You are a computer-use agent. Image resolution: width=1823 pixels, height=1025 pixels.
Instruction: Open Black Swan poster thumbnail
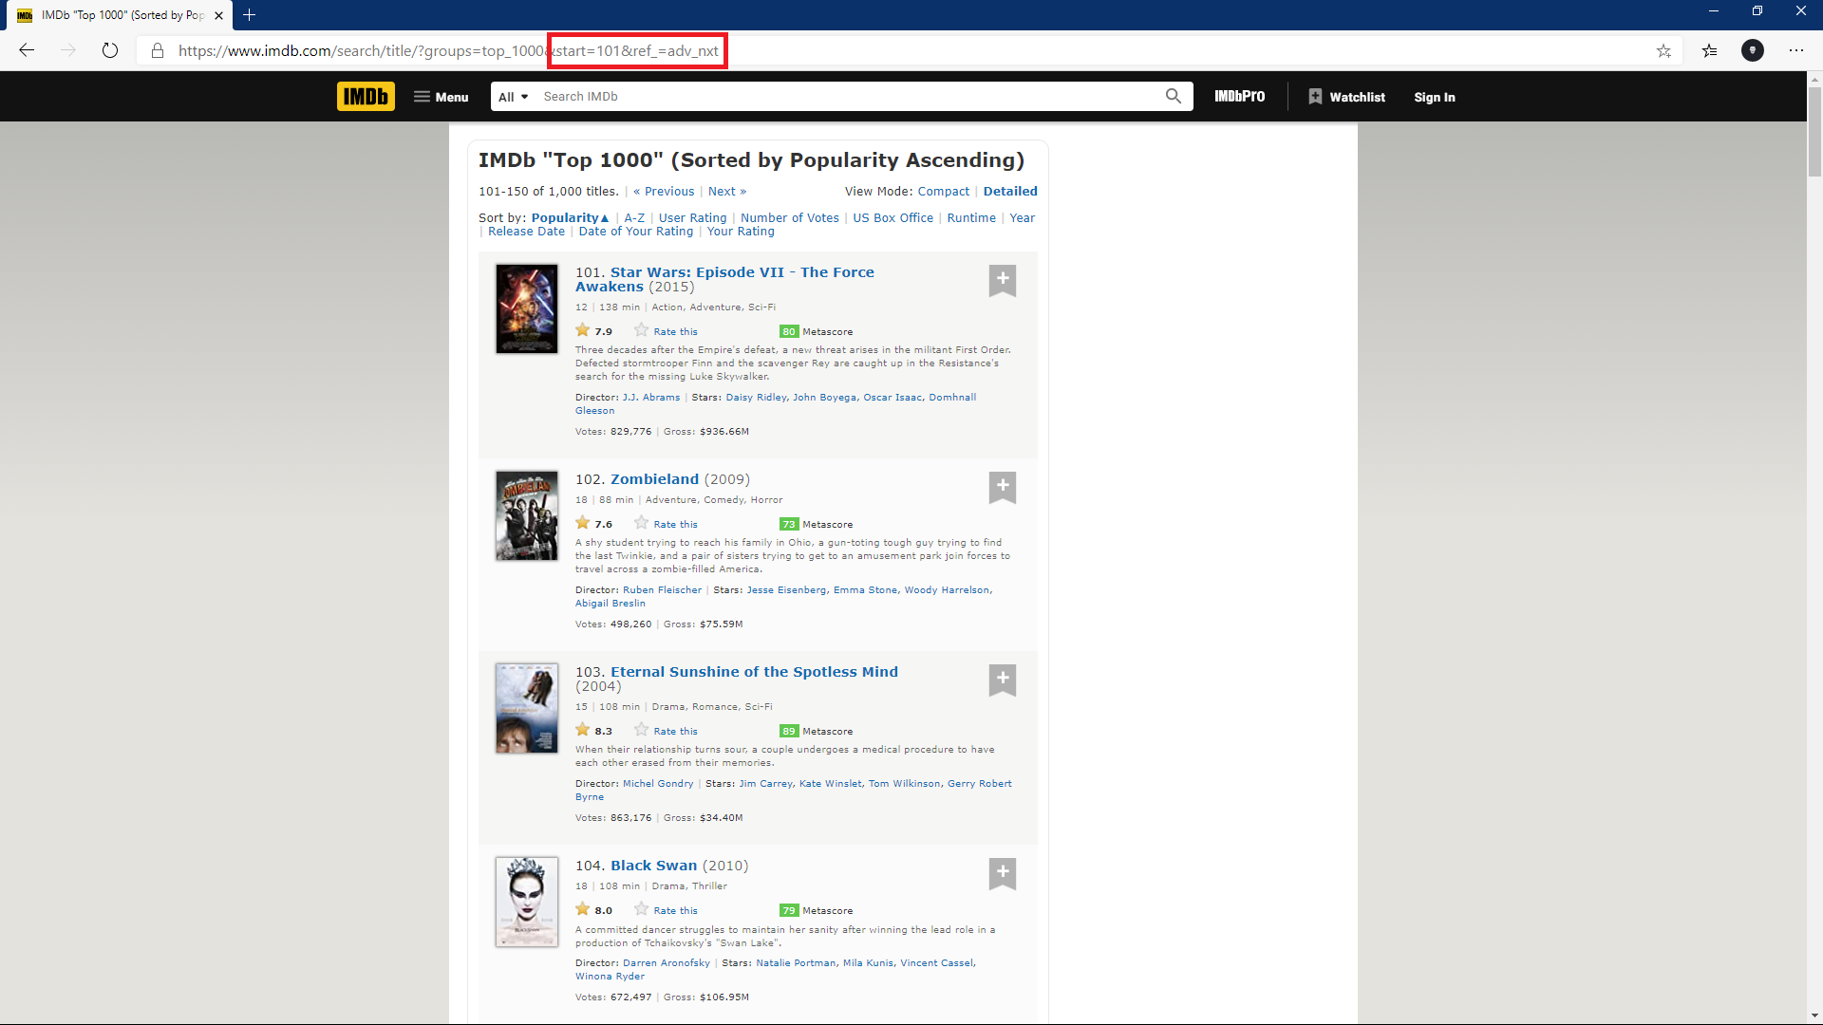tap(526, 902)
